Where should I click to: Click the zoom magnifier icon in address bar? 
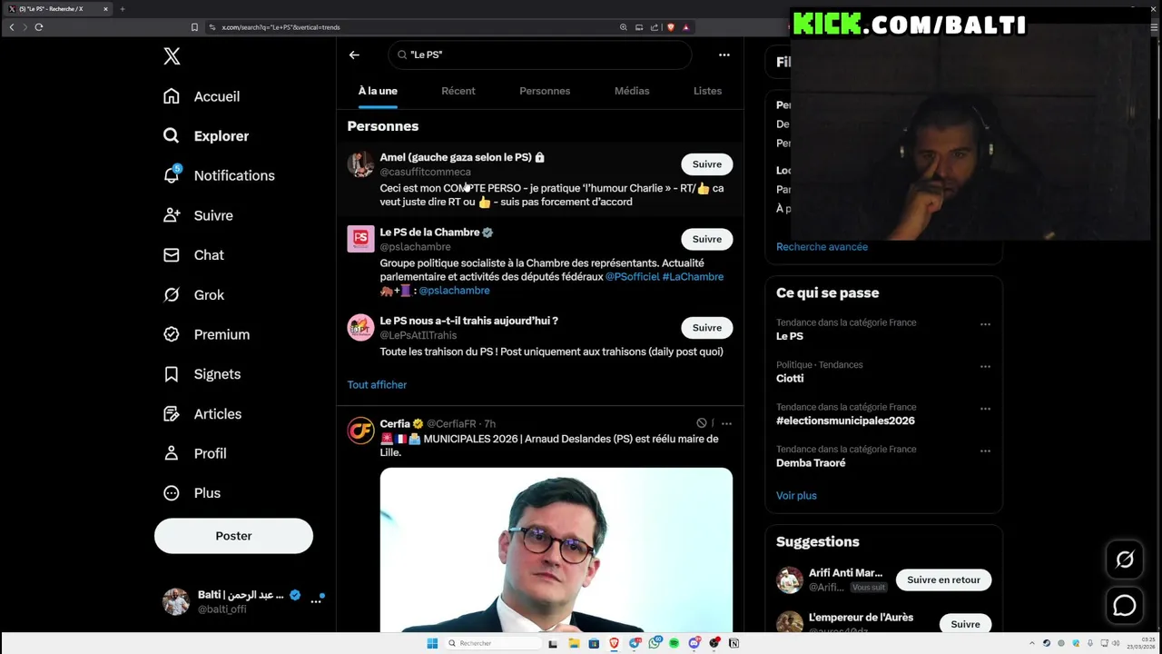click(x=624, y=27)
